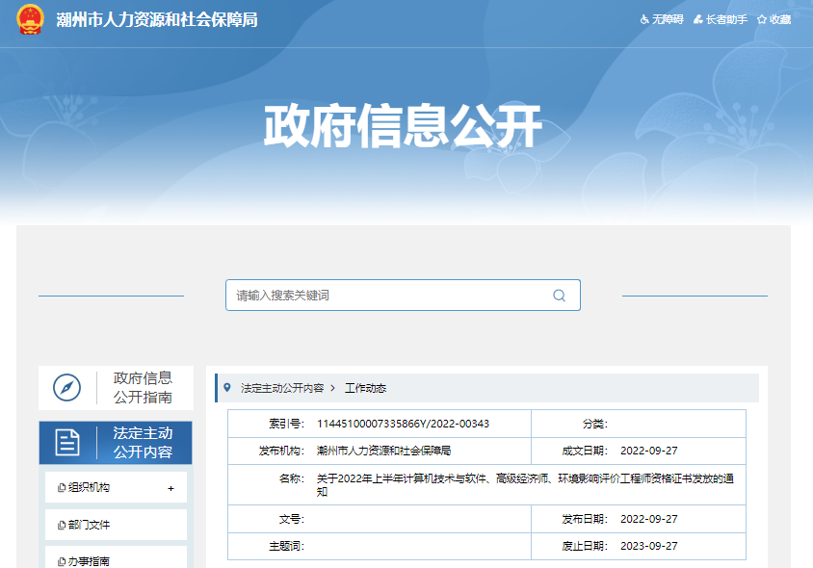Viewport: 813px width, 568px height.
Task: Click the page icon beside 部门文件
Action: [62, 525]
